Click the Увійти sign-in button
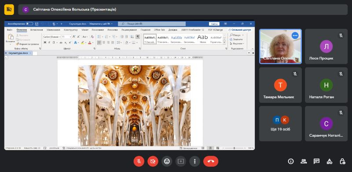This screenshot has height=172, width=352. tap(214, 24)
